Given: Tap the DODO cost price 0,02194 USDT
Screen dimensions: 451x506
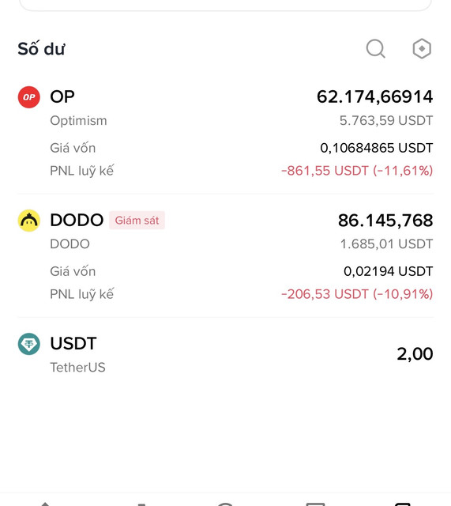Looking at the screenshot, I should point(388,271).
